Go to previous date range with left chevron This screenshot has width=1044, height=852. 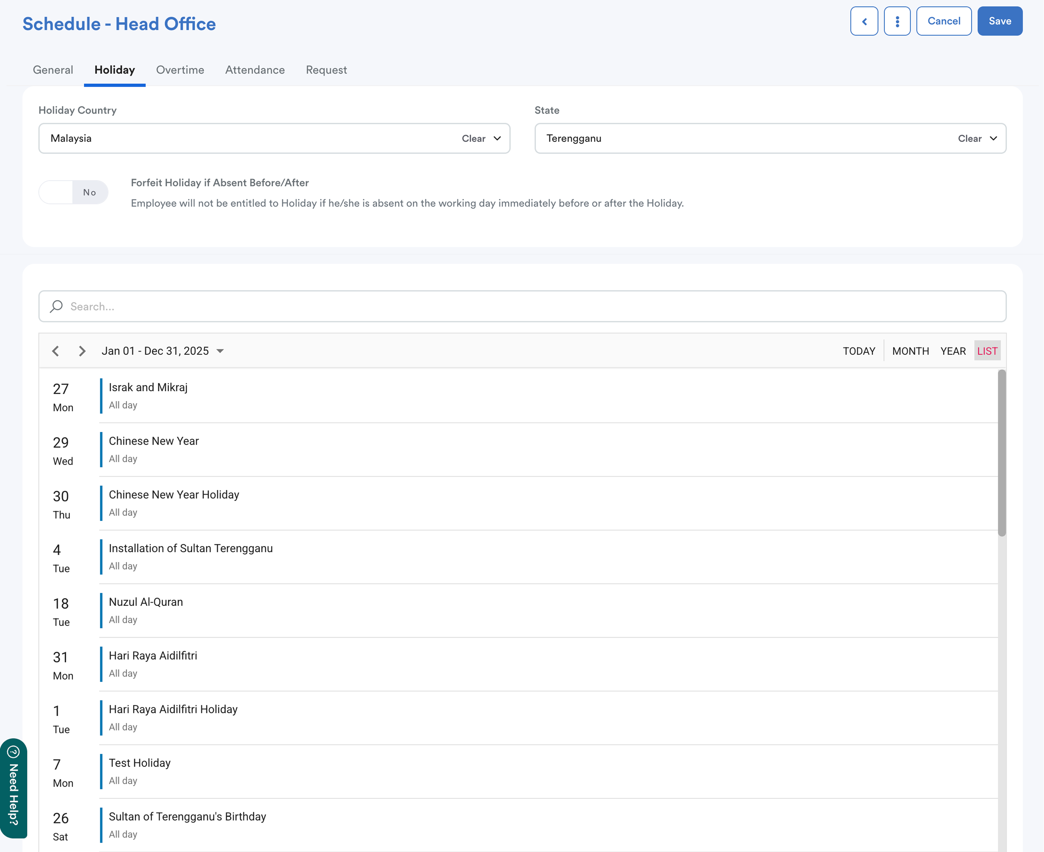[x=55, y=351]
